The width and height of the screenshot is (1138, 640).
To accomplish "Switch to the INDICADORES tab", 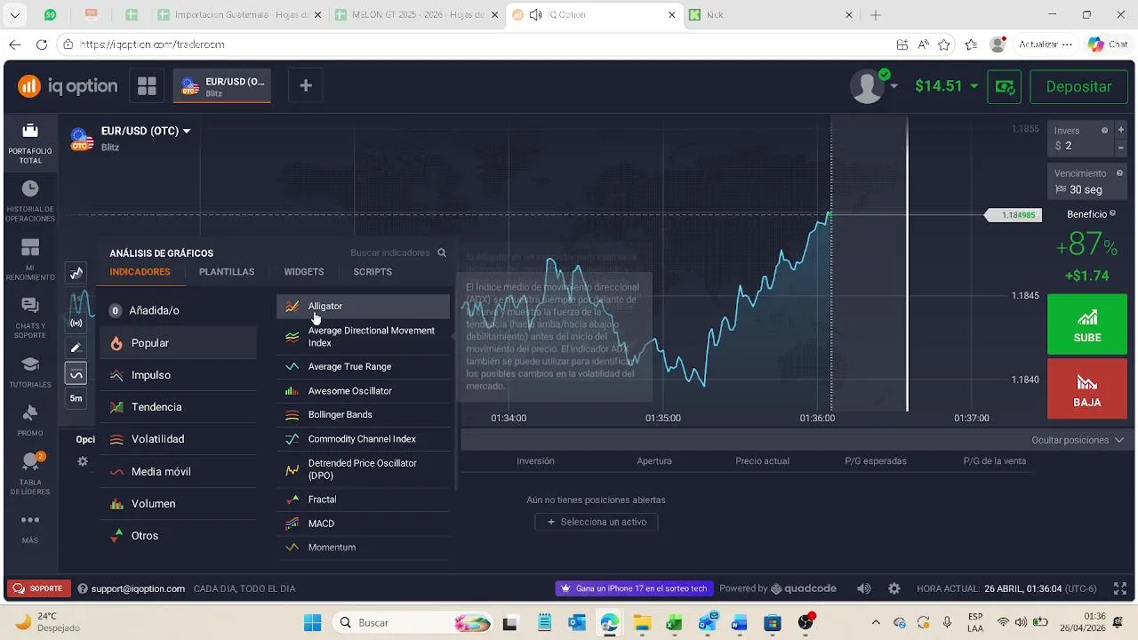I will point(140,272).
